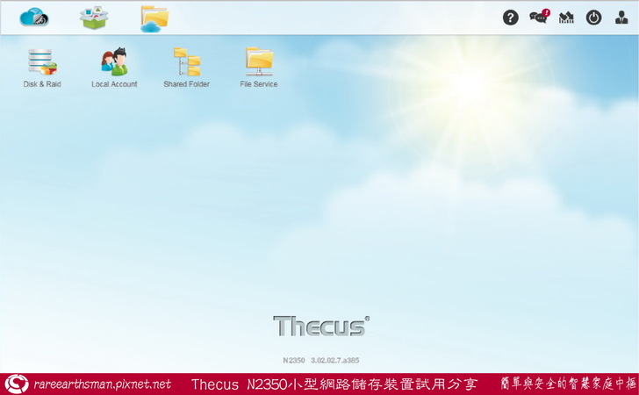Open the cloud folder File Center icon
The width and height of the screenshot is (639, 395).
click(x=154, y=18)
